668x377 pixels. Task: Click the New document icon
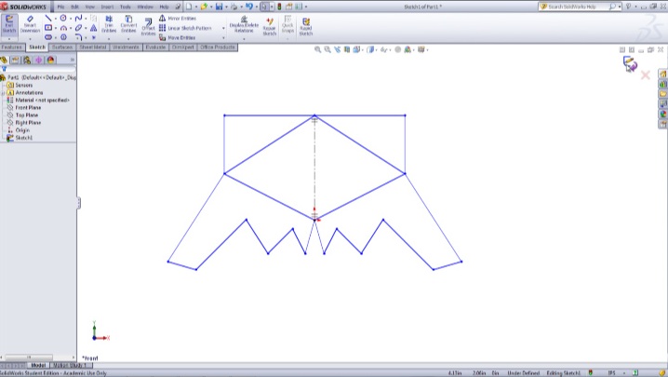coord(189,7)
